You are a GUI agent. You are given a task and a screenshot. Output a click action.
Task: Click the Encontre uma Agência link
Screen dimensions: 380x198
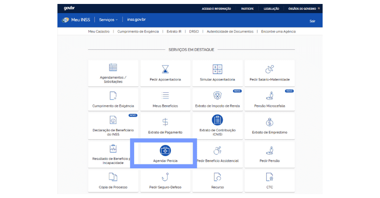point(278,31)
